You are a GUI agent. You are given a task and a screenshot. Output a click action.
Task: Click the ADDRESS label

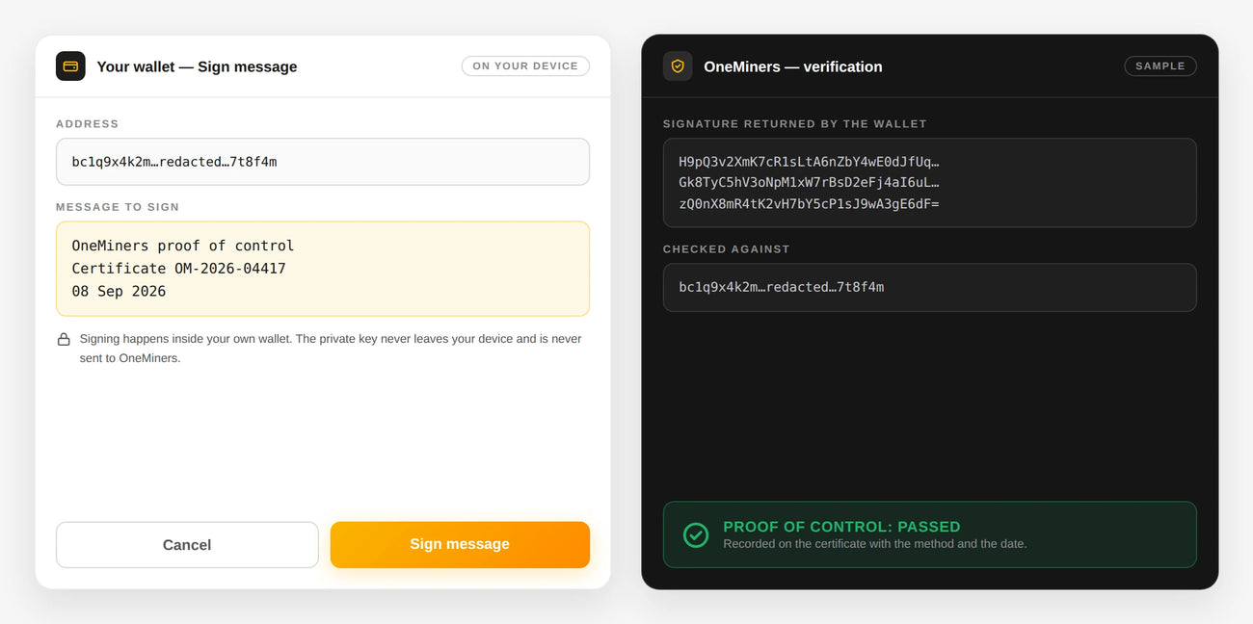point(88,124)
